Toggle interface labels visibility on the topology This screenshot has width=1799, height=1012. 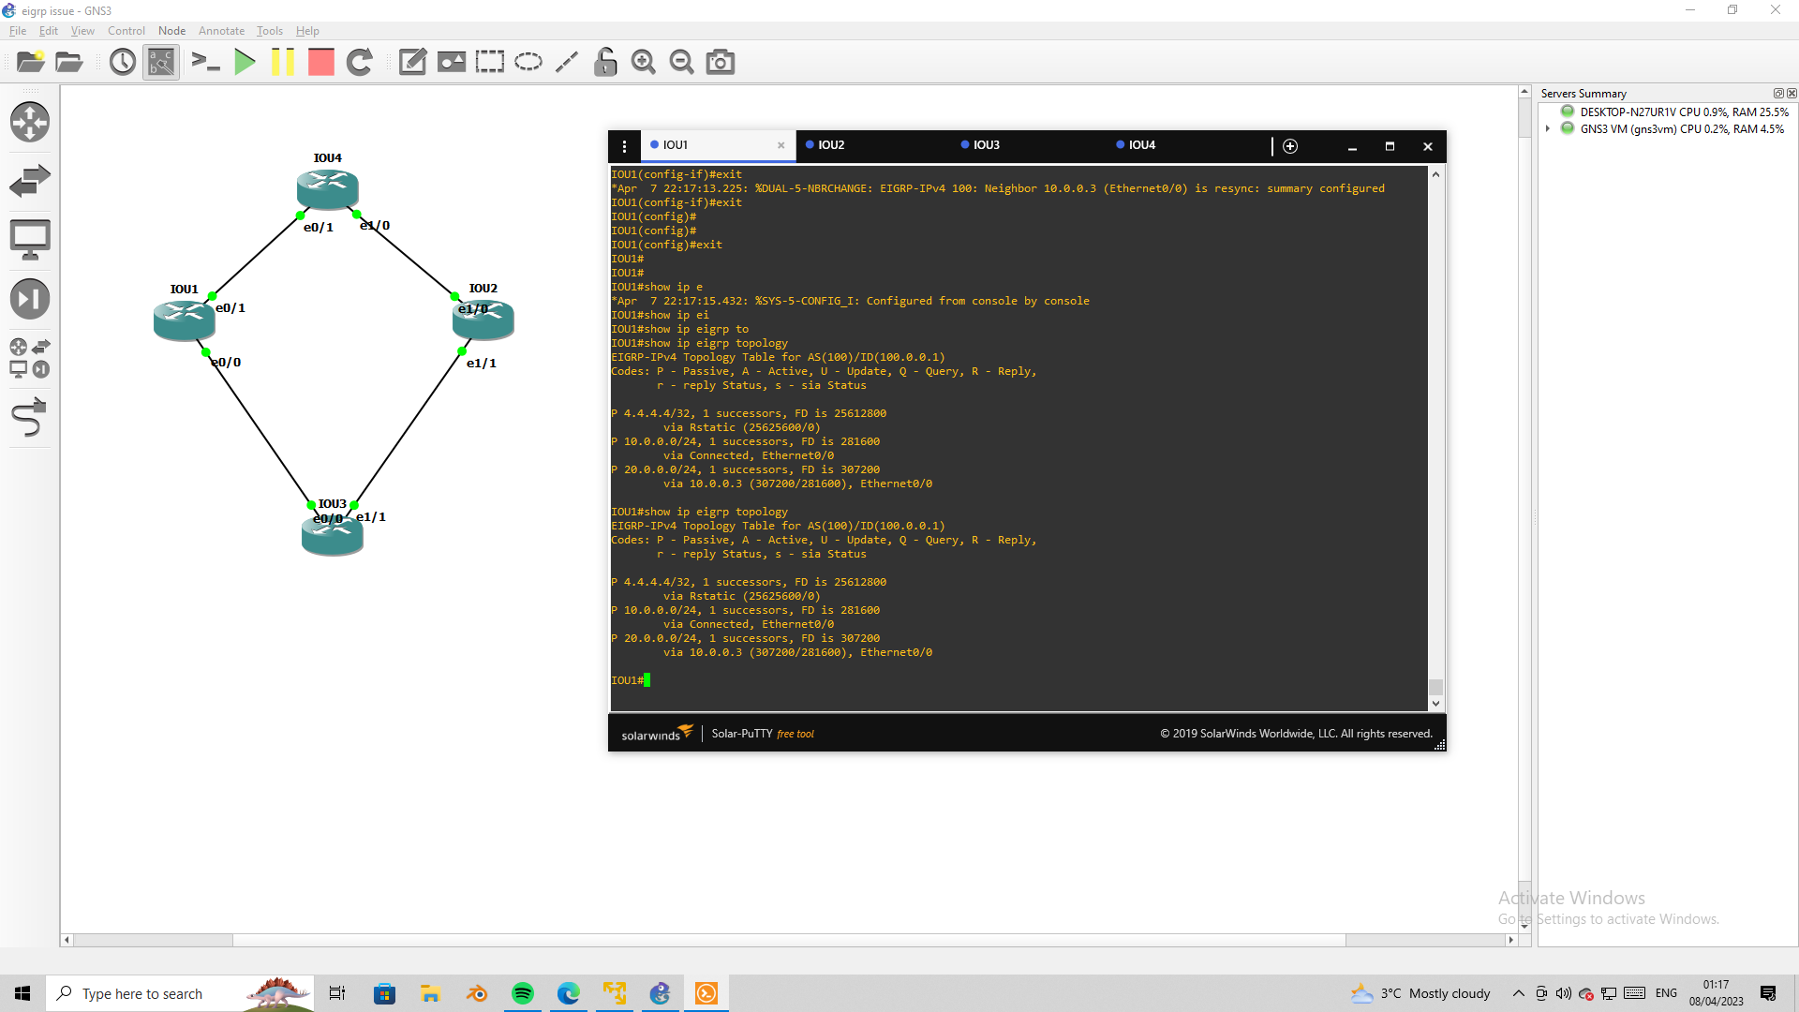tap(160, 62)
